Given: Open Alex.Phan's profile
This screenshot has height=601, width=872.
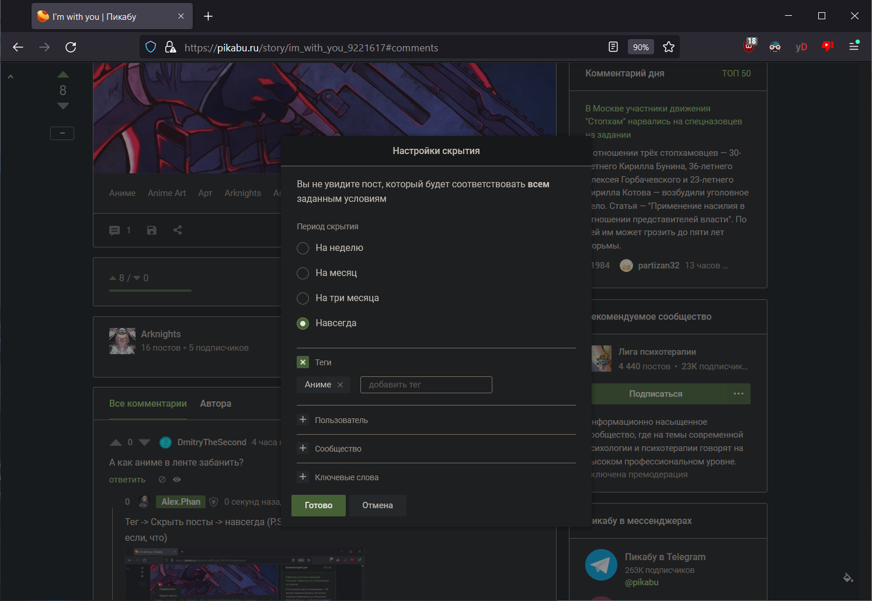Looking at the screenshot, I should 181,502.
